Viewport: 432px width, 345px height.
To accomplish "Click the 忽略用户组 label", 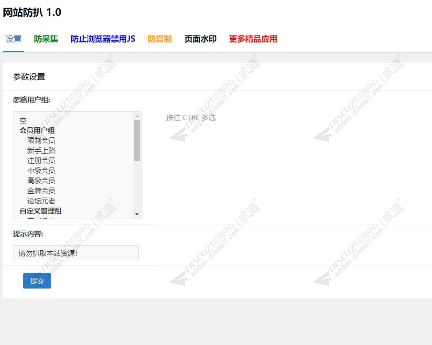I will tap(32, 100).
